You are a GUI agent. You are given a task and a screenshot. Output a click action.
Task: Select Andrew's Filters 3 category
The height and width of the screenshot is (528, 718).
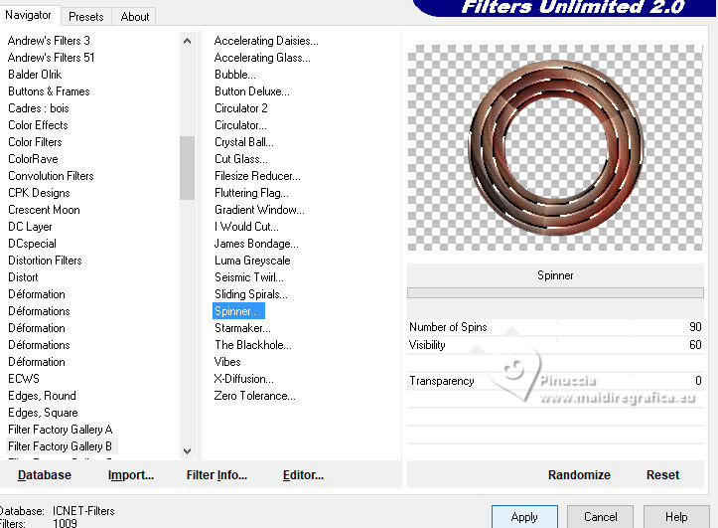(x=49, y=41)
